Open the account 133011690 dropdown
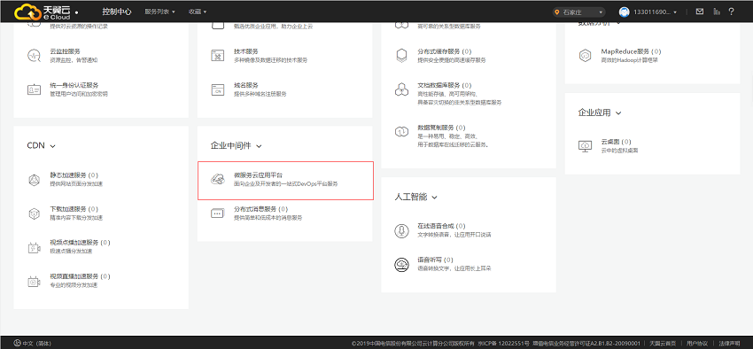Viewport: 753px width, 349px height. click(656, 12)
